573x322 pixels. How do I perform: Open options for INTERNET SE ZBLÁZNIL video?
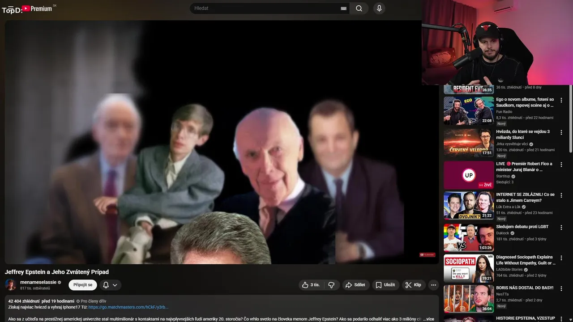561,196
